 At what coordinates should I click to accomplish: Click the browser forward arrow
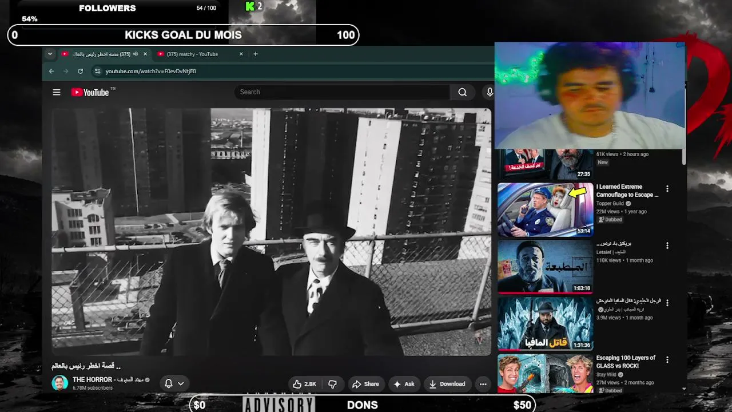(66, 71)
